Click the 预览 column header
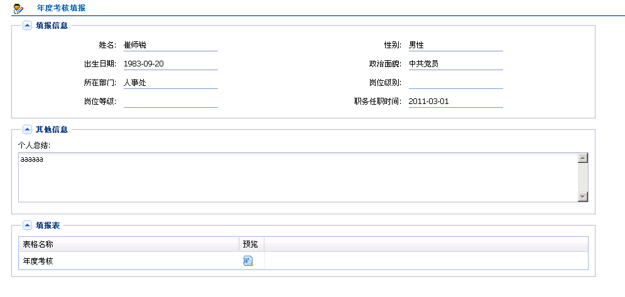The width and height of the screenshot is (625, 297). (x=251, y=244)
